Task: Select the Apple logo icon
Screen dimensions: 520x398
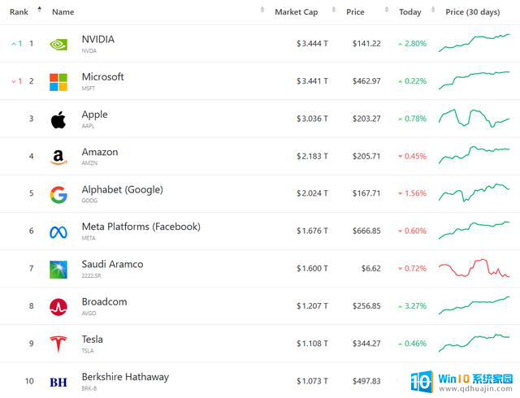Action: coord(58,119)
